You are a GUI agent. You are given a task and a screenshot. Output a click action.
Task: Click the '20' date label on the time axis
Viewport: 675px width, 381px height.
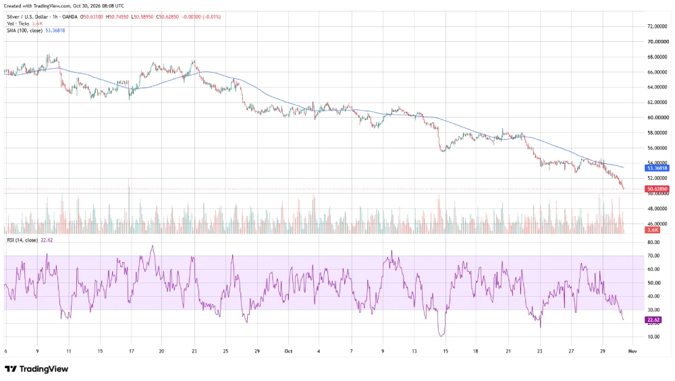(x=161, y=351)
